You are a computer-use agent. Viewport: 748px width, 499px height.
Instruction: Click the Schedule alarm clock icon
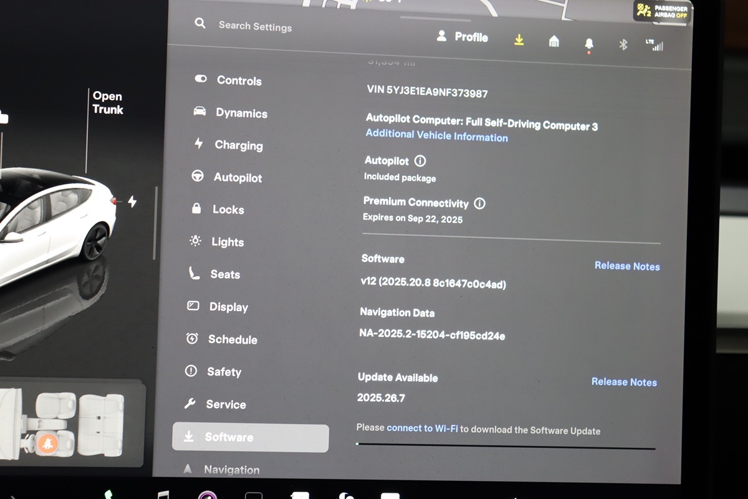(192, 339)
